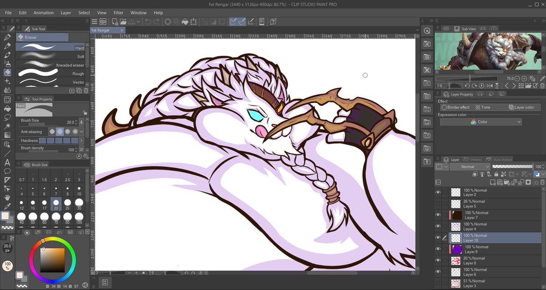Open the Animation menu
This screenshot has height=290, width=546.
click(43, 13)
